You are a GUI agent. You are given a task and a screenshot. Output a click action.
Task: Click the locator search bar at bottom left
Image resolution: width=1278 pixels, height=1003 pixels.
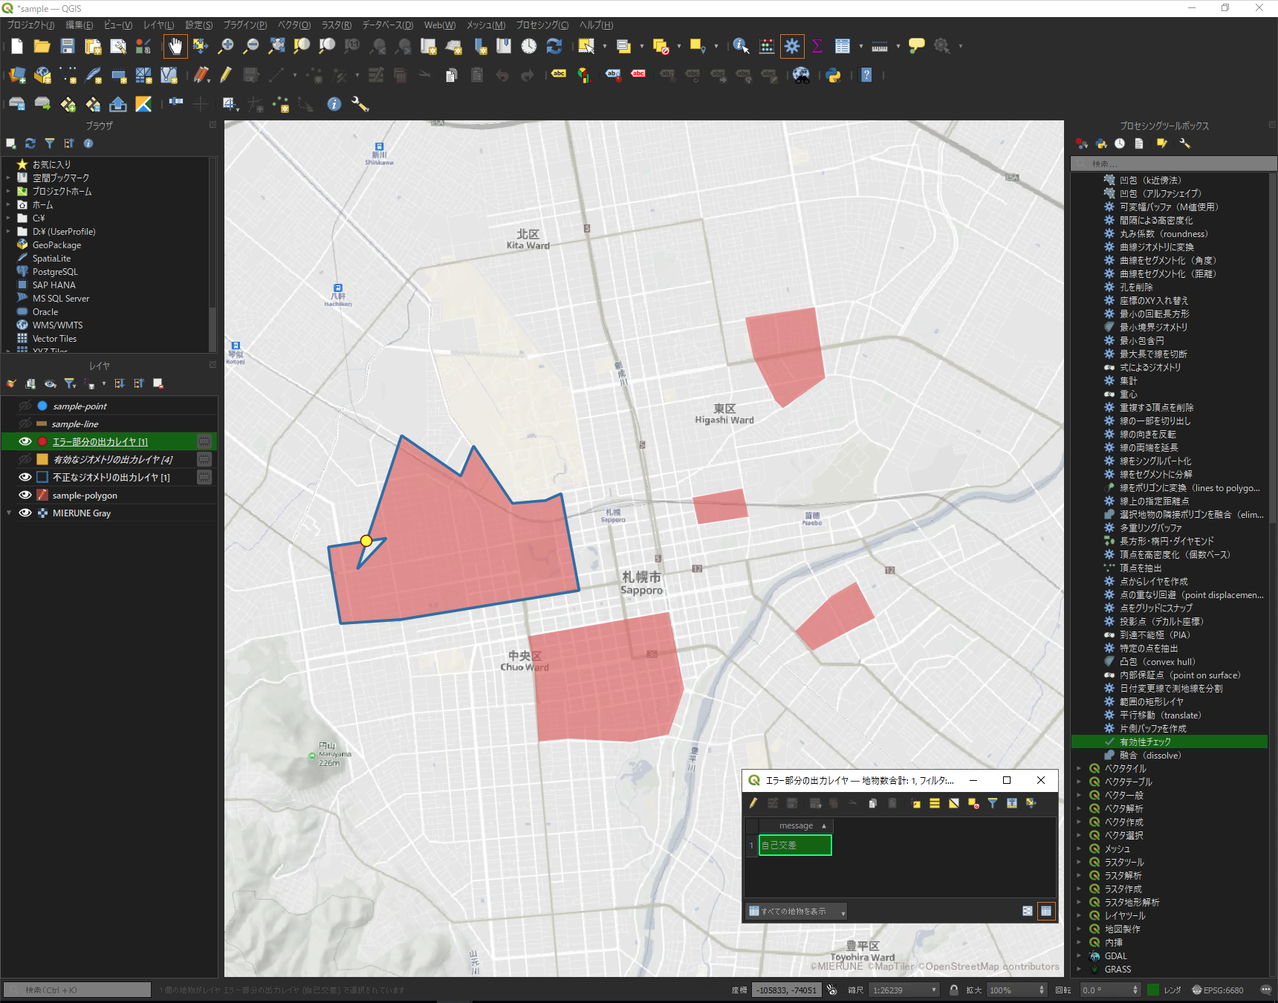pyautogui.click(x=77, y=990)
